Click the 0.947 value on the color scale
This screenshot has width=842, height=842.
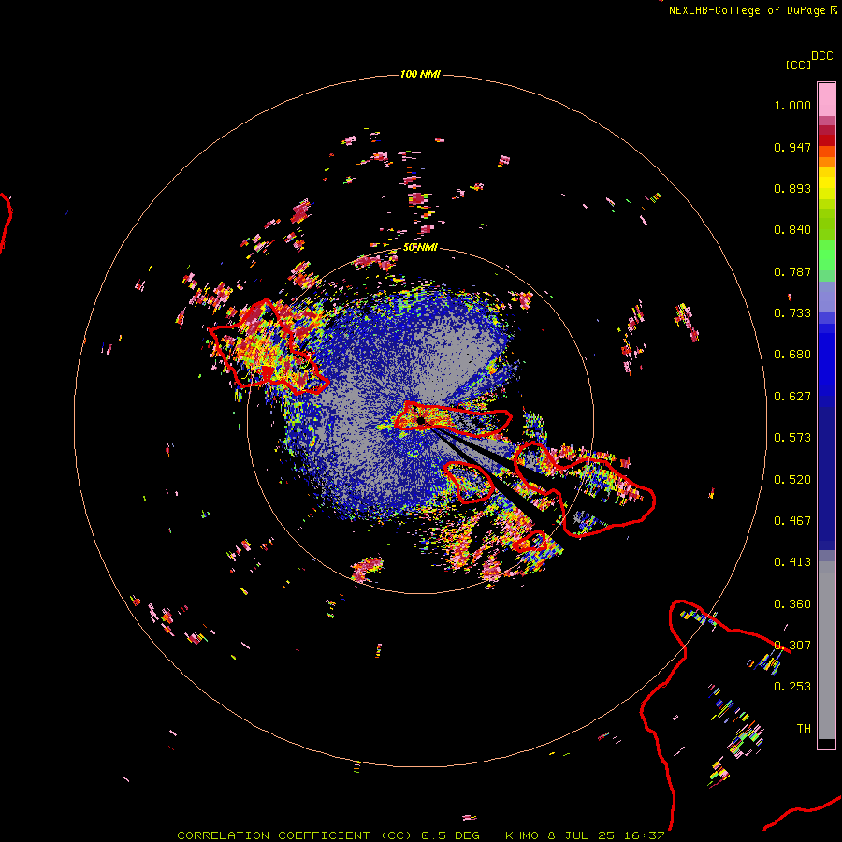point(792,147)
